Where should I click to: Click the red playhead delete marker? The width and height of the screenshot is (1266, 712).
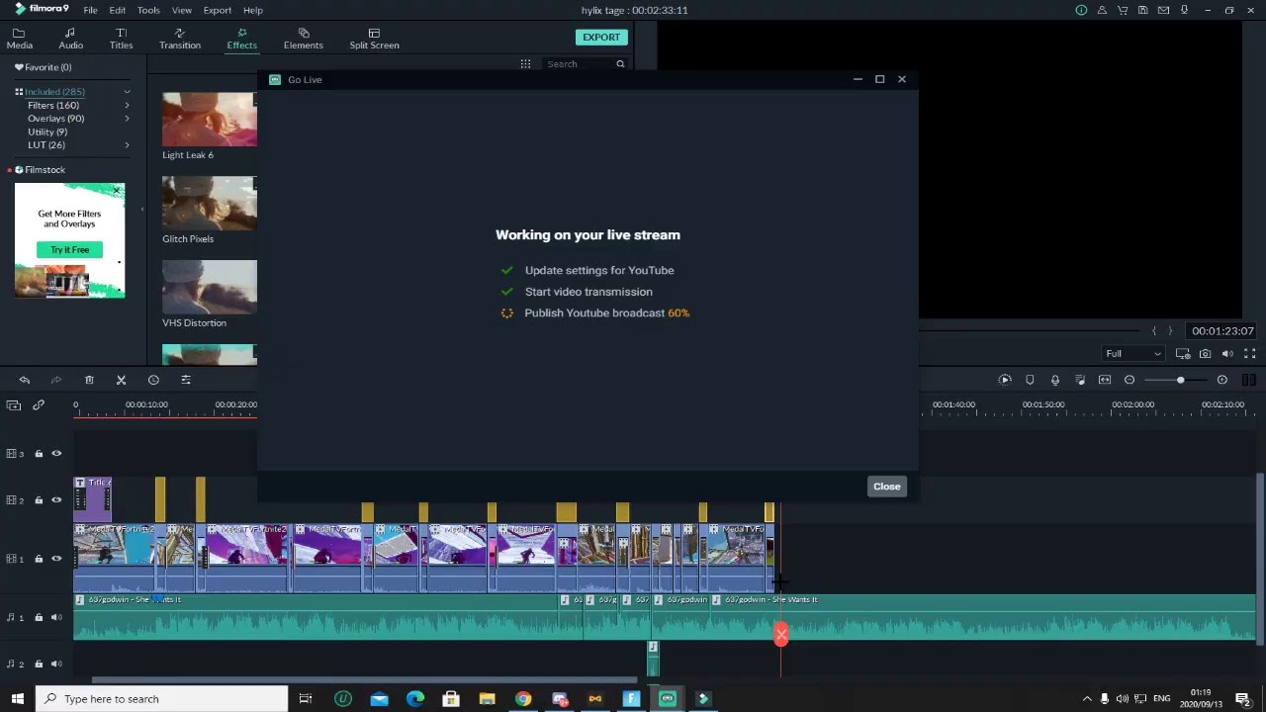781,634
